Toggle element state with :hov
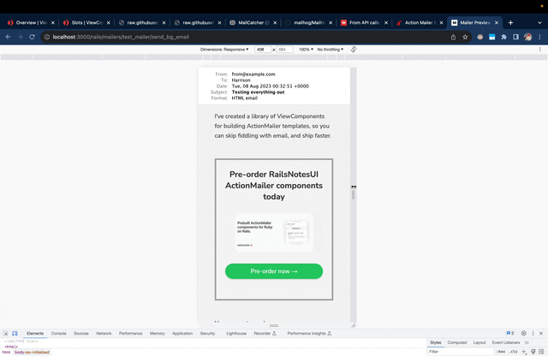 coord(501,352)
